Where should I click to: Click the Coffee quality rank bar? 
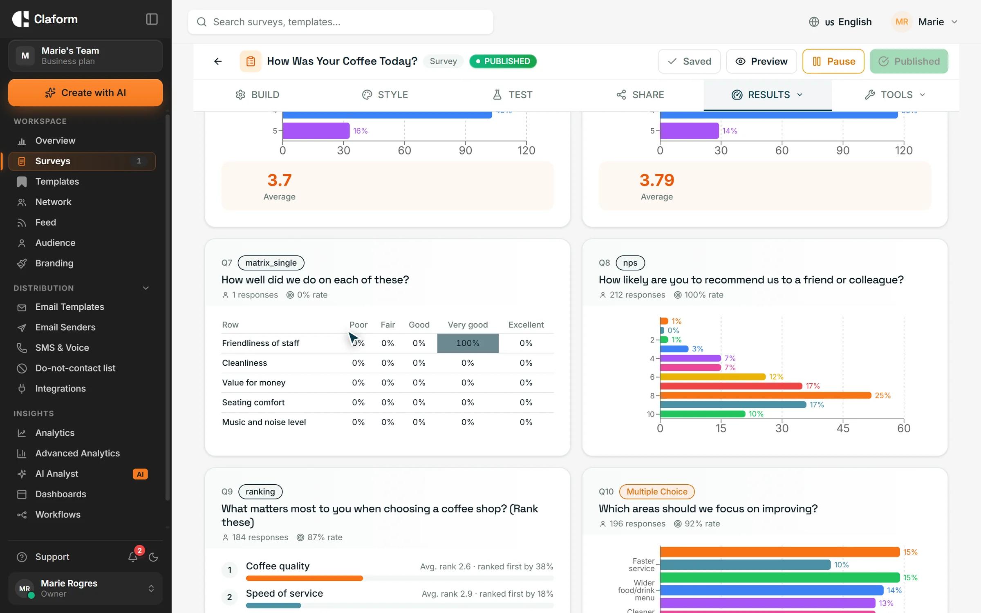(x=400, y=578)
